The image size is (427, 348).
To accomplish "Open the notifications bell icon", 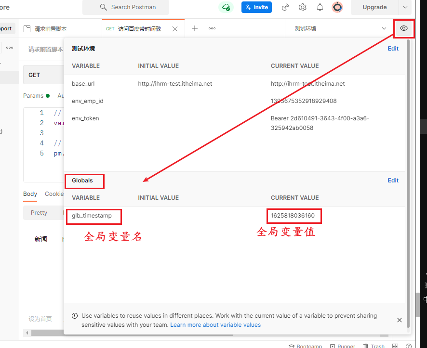I will coord(320,7).
